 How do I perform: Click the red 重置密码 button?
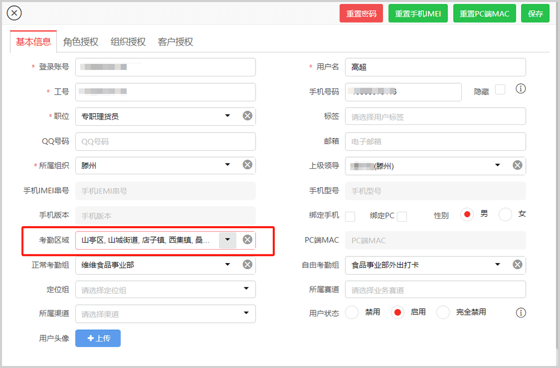361,14
